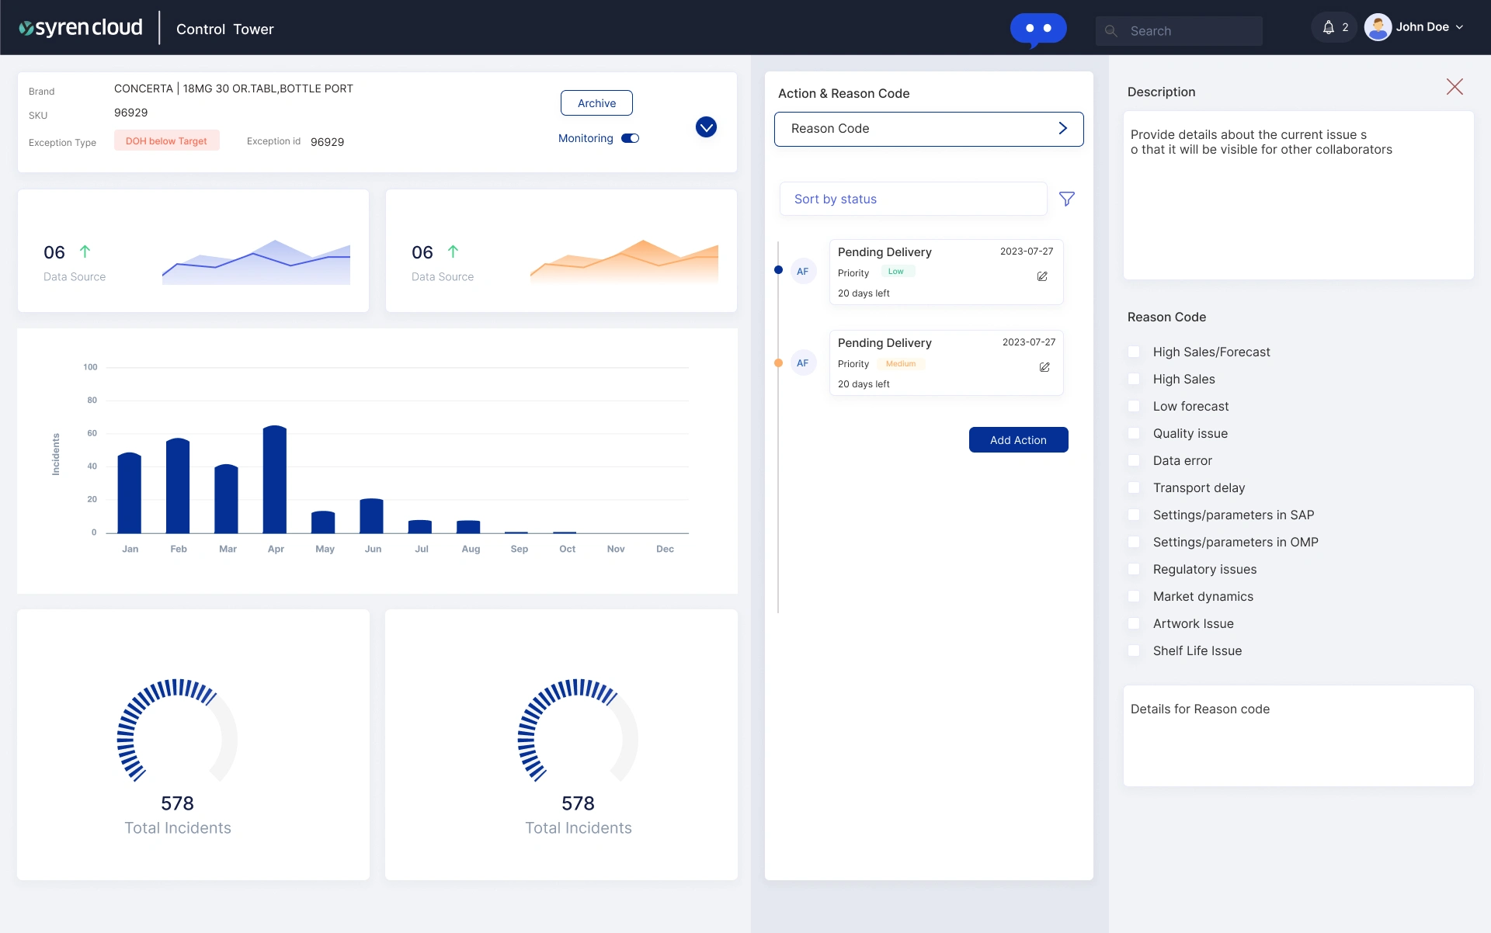
Task: Click the syren cloud logo
Action: [81, 28]
